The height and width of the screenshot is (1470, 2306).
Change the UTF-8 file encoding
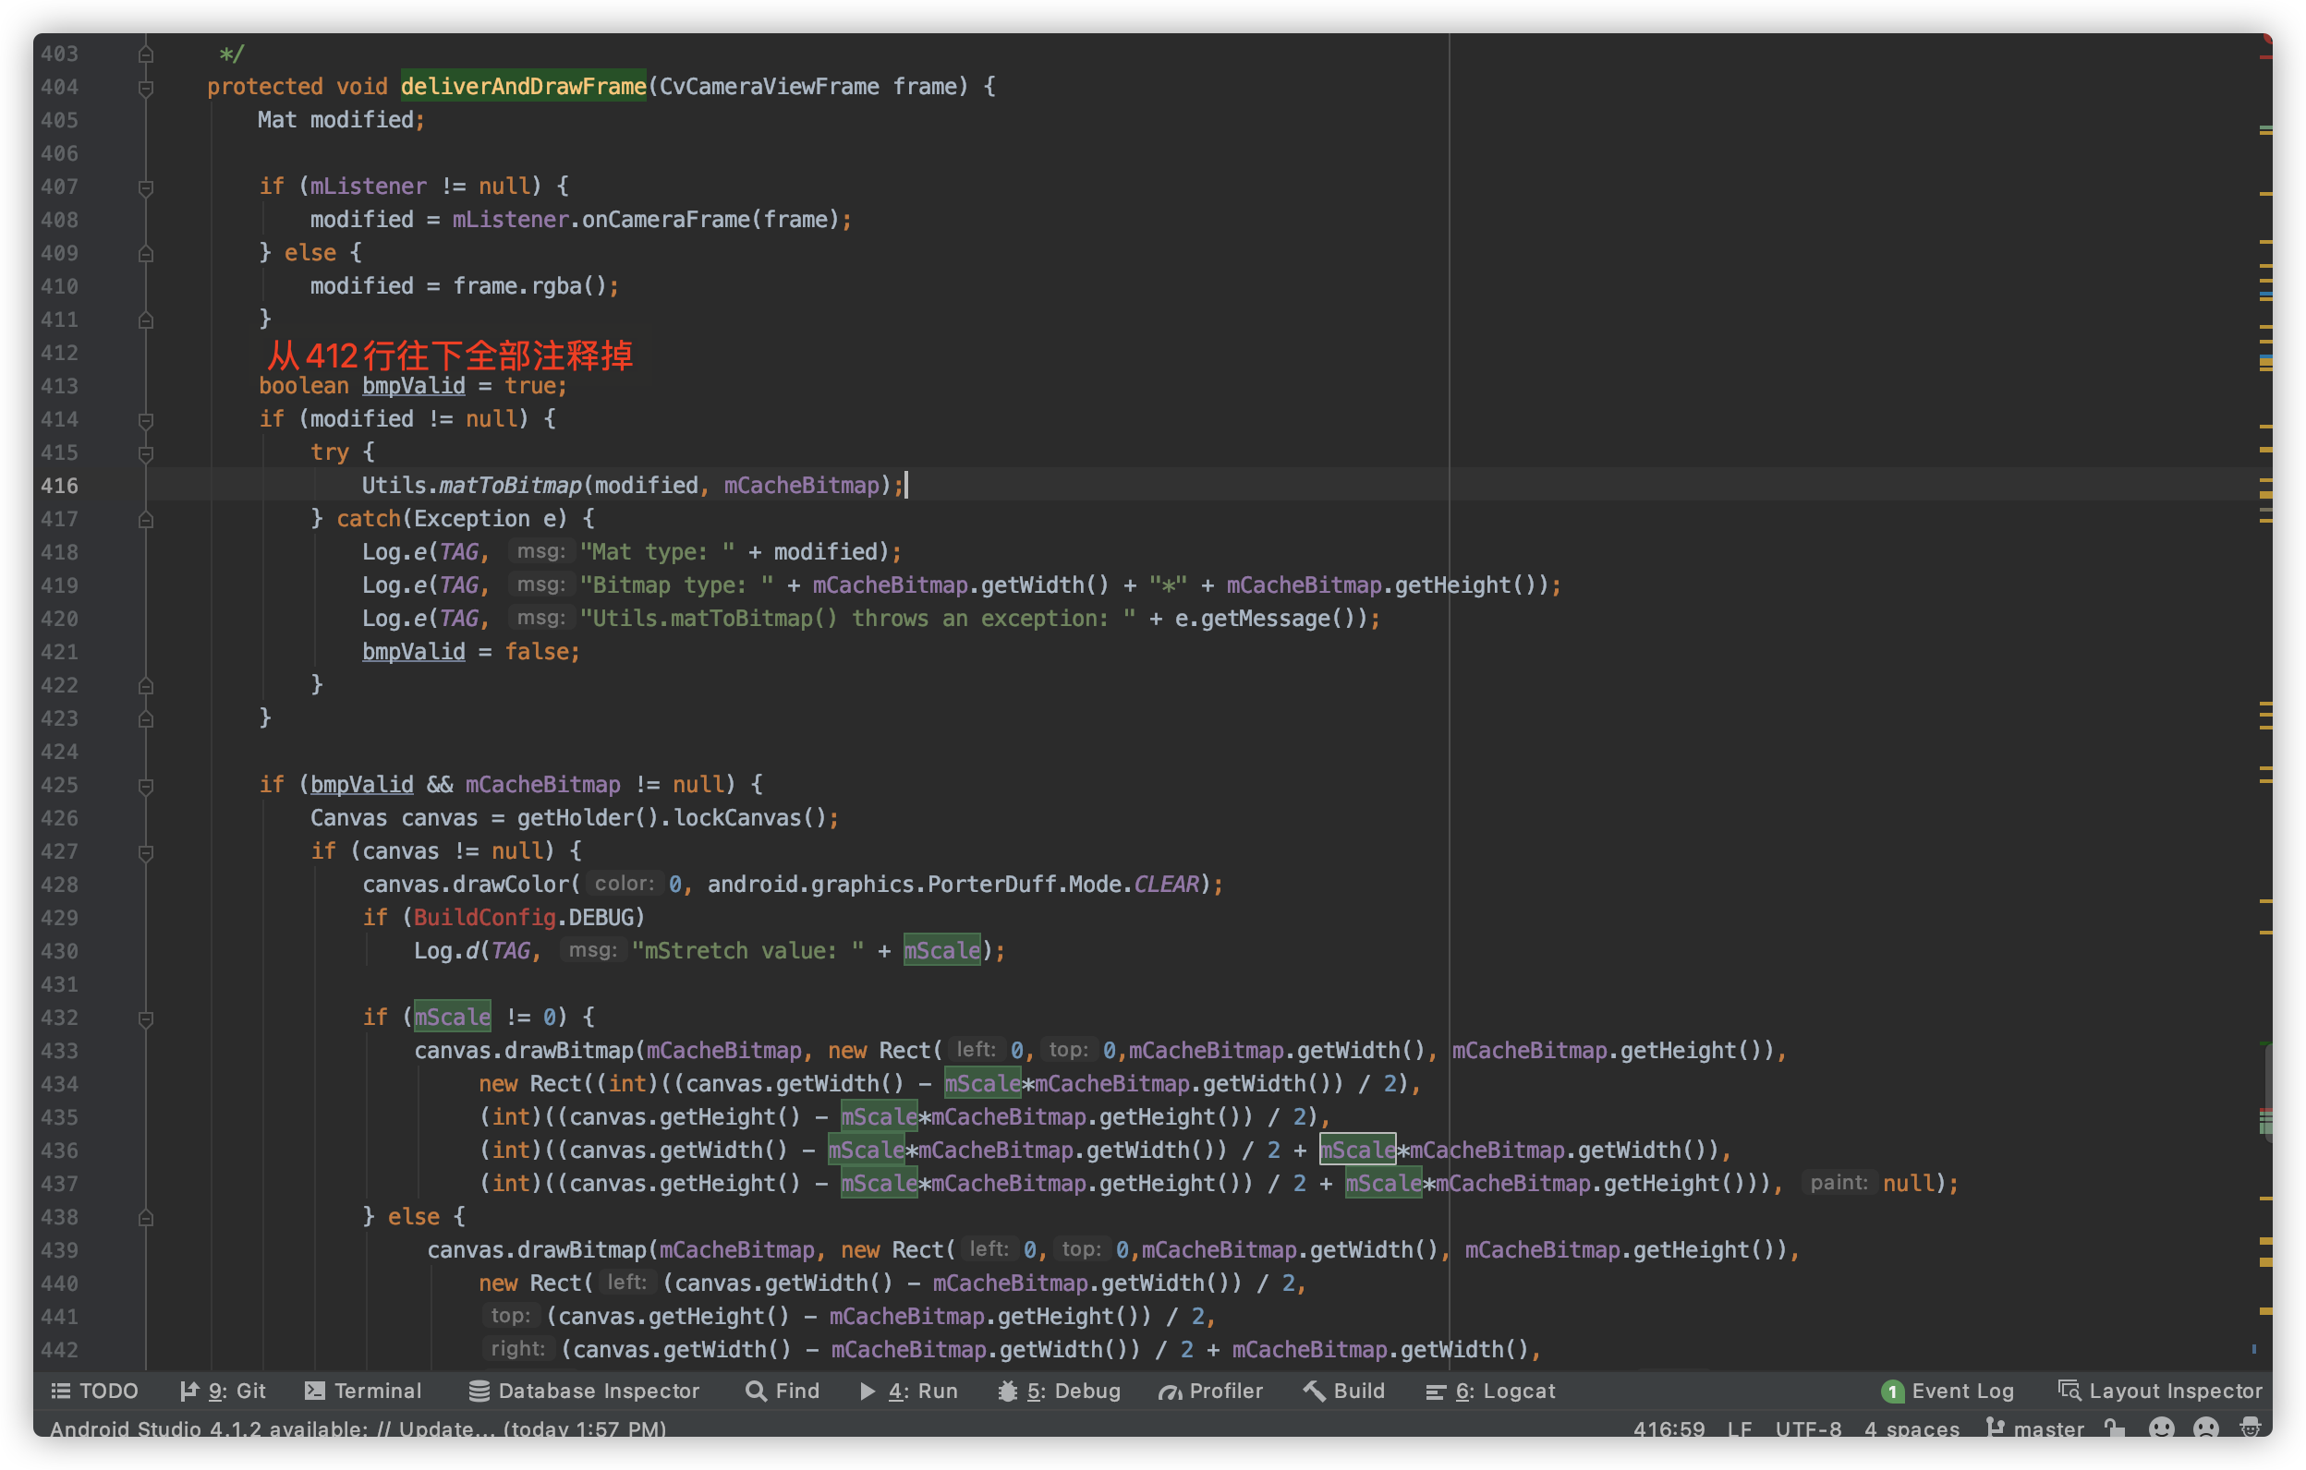1808,1428
